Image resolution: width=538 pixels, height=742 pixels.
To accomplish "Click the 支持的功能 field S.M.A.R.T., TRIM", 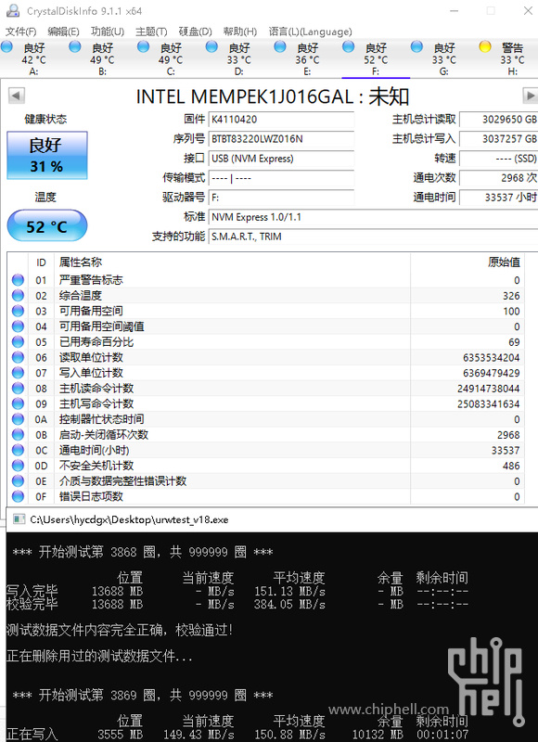I will click(x=373, y=237).
